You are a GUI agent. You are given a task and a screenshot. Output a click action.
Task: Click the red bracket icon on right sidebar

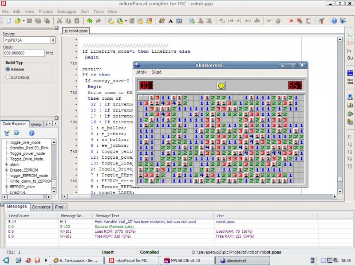click(350, 43)
